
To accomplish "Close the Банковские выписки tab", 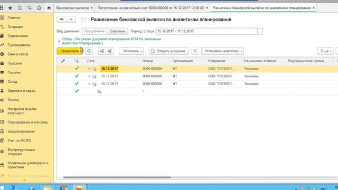I will coord(91,8).
